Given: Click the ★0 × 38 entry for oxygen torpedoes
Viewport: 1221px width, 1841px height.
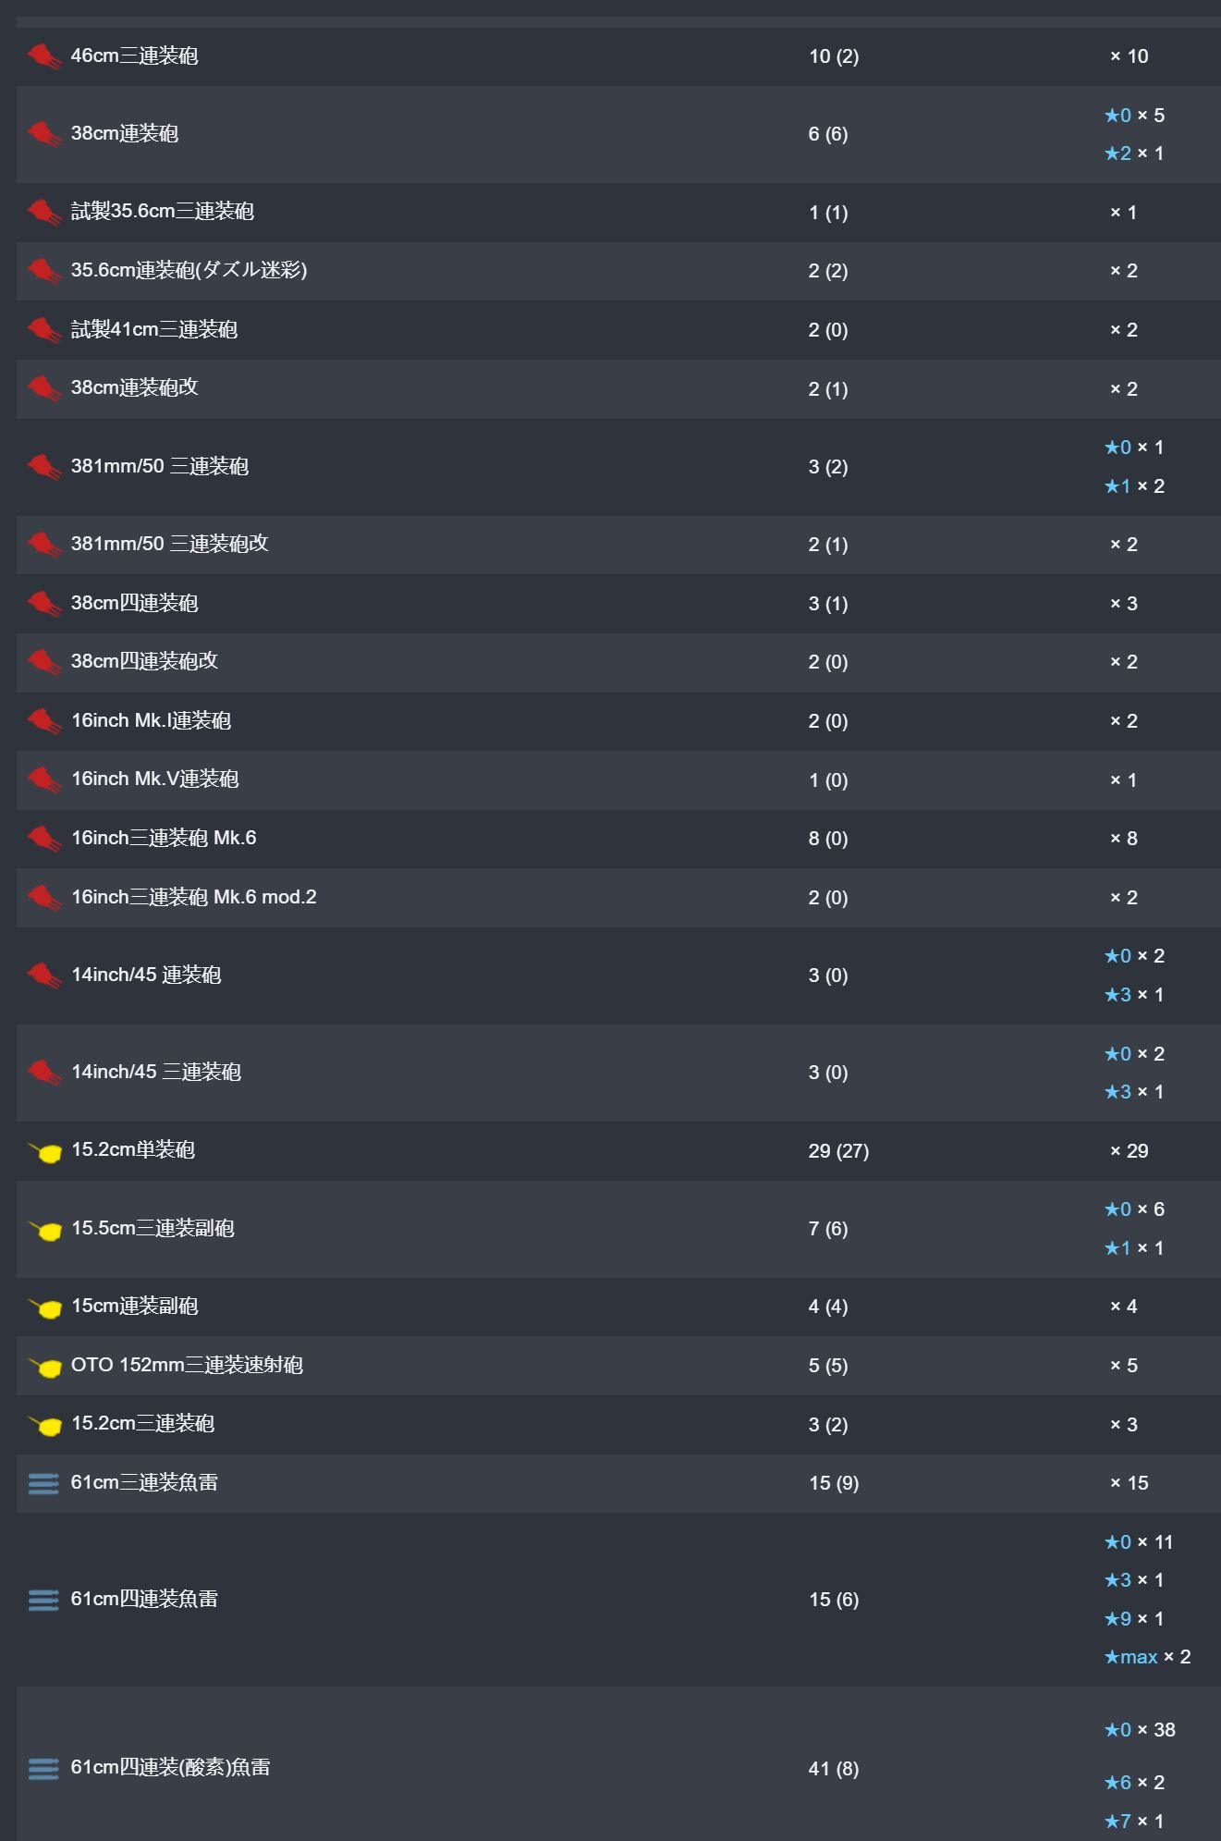Looking at the screenshot, I should pyautogui.click(x=1140, y=1729).
